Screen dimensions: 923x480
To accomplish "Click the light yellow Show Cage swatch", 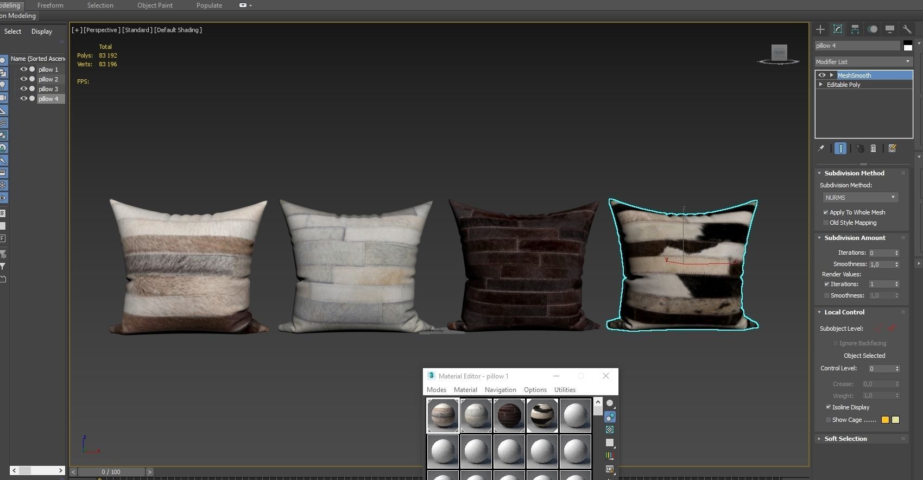I will [896, 420].
